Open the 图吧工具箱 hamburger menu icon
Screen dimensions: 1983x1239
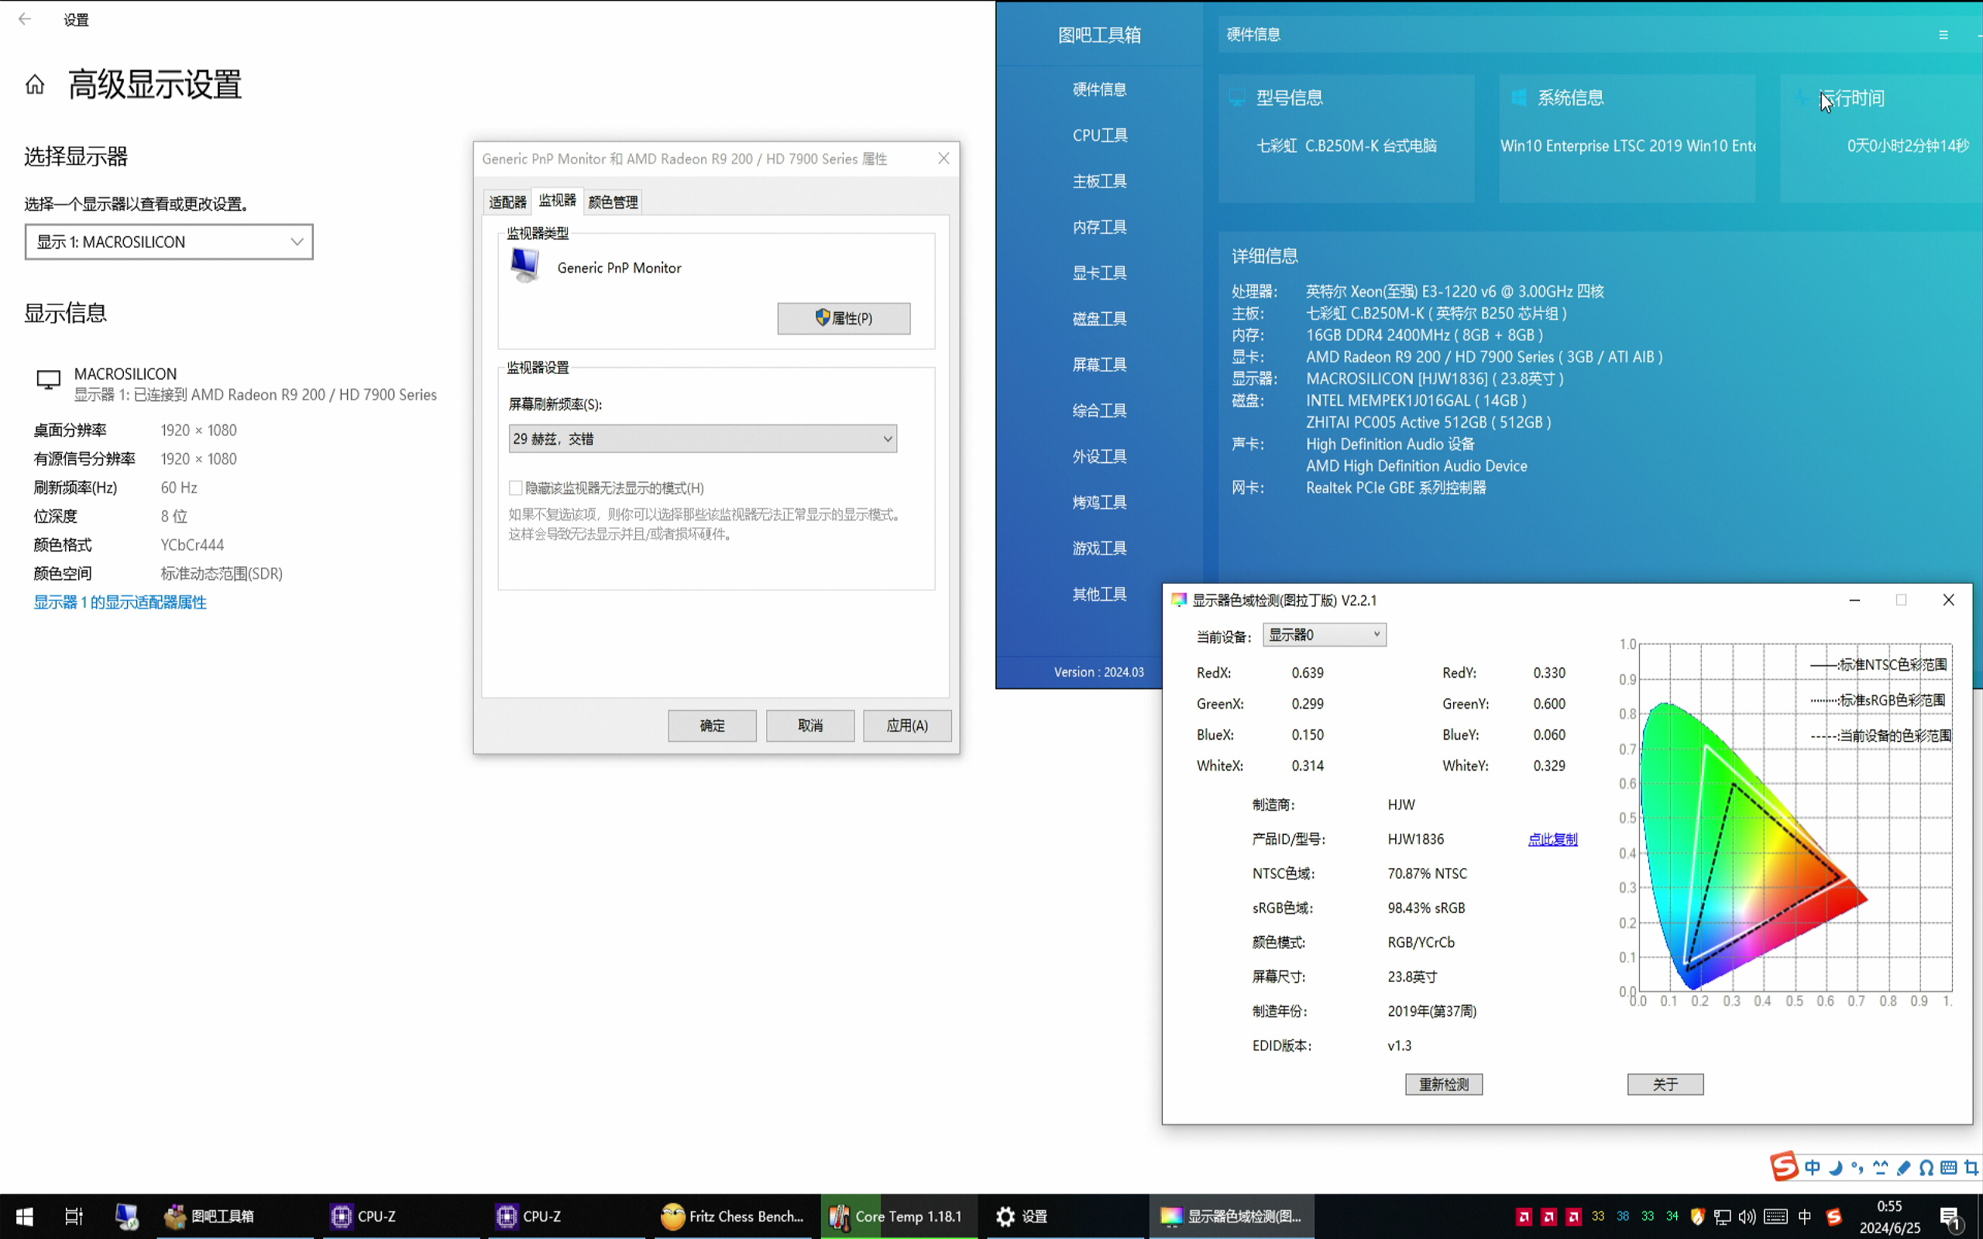point(1943,34)
